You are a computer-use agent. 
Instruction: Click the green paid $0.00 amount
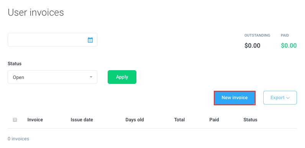(x=289, y=46)
